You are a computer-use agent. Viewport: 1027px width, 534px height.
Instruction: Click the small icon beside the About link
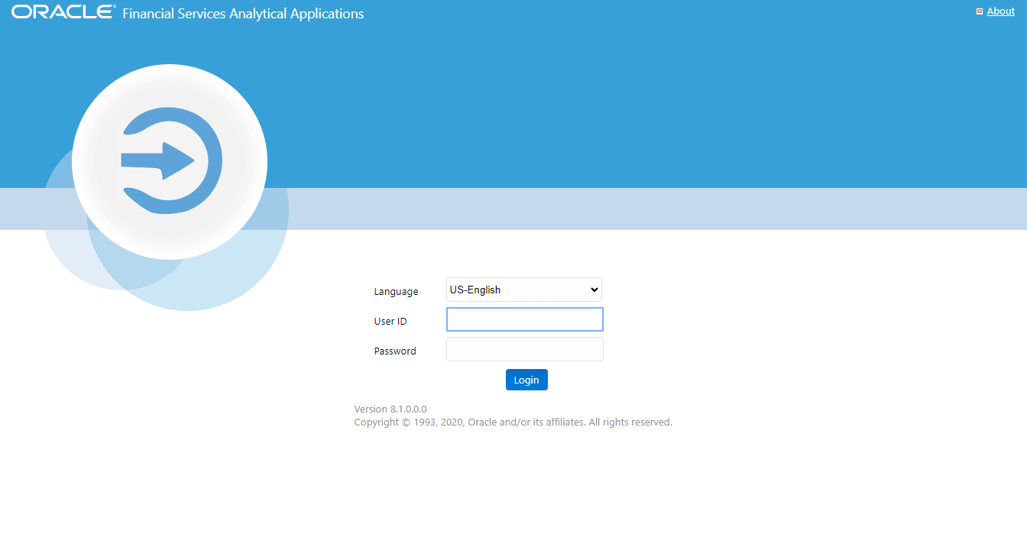point(979,11)
